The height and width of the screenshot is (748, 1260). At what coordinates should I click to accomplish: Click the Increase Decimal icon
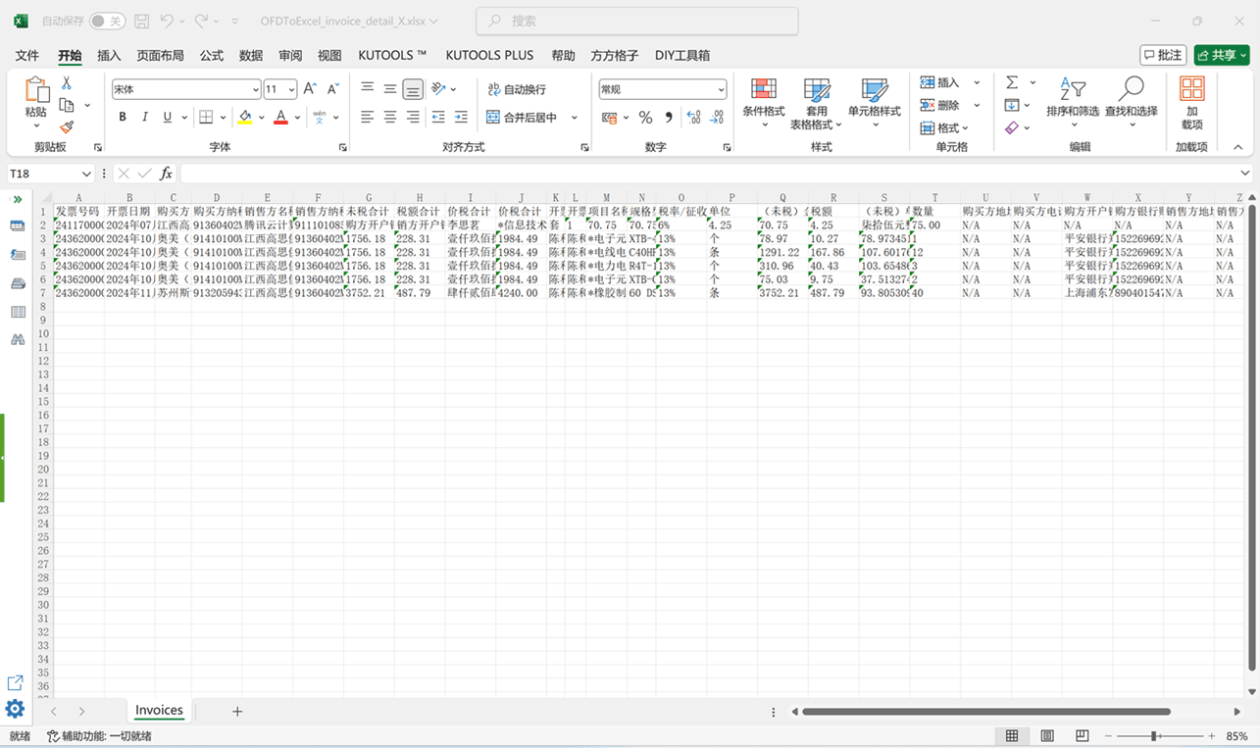[693, 118]
